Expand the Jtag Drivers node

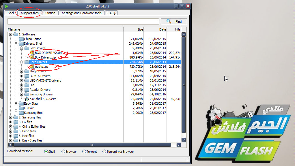coord(21,71)
